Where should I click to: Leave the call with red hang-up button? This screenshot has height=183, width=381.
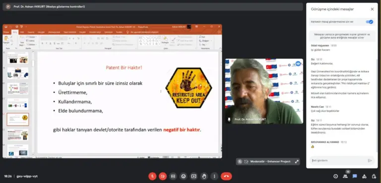click(226, 176)
